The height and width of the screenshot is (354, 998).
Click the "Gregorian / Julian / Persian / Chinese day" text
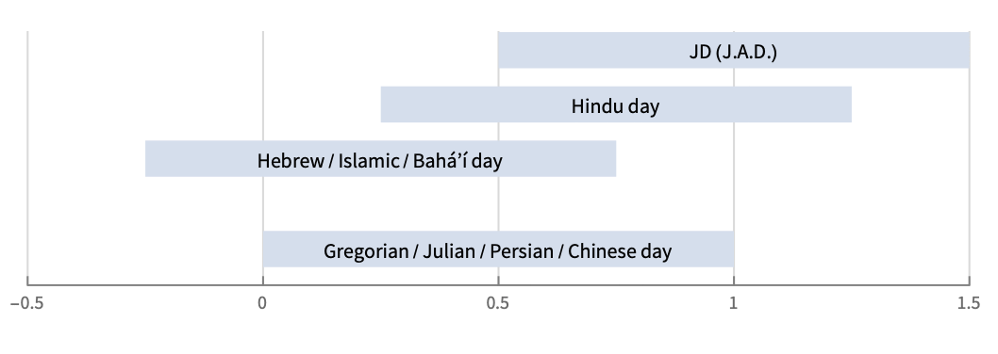(x=498, y=251)
